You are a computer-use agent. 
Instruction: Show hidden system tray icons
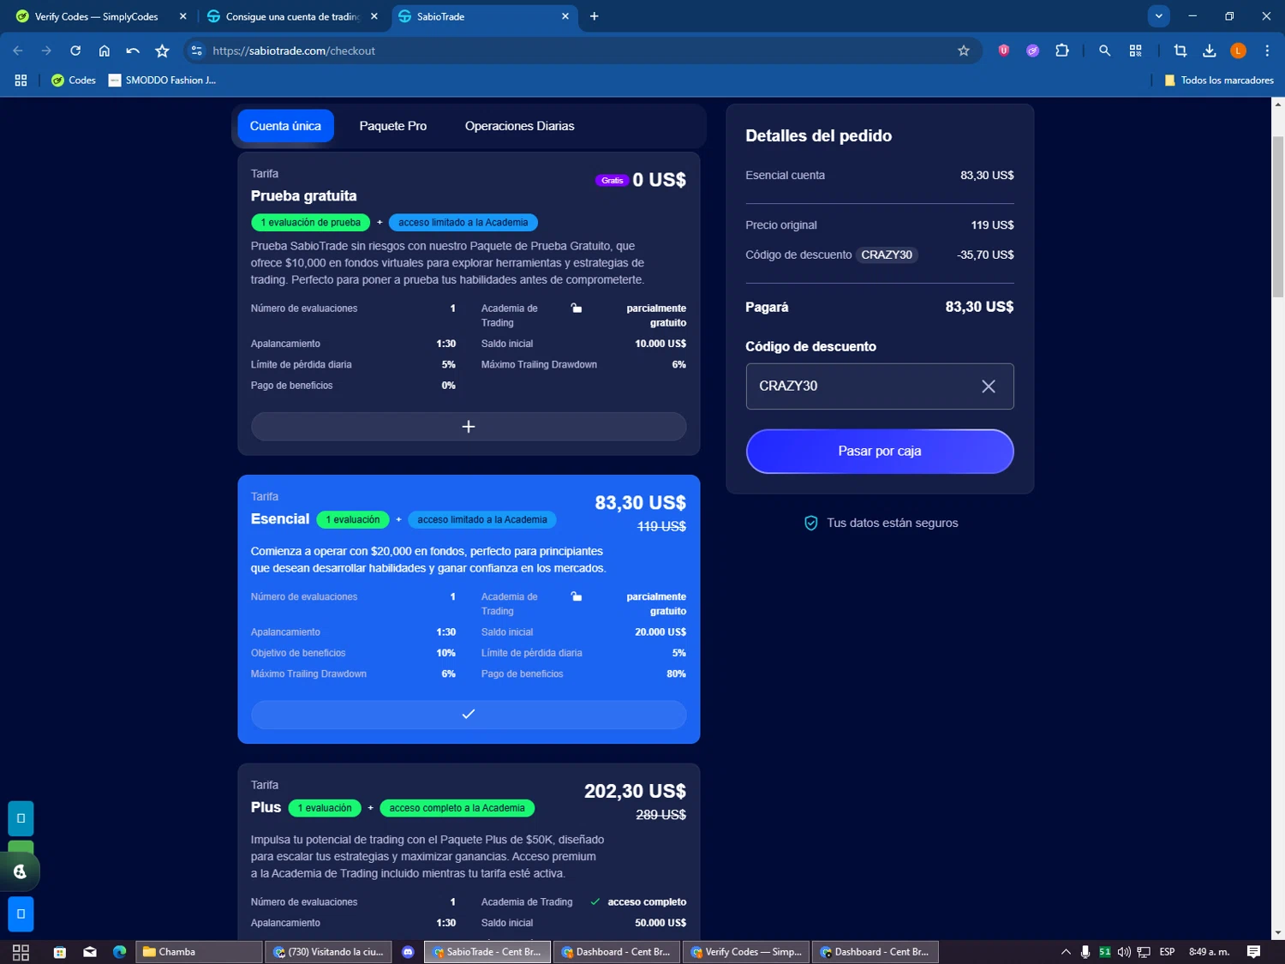1066,952
